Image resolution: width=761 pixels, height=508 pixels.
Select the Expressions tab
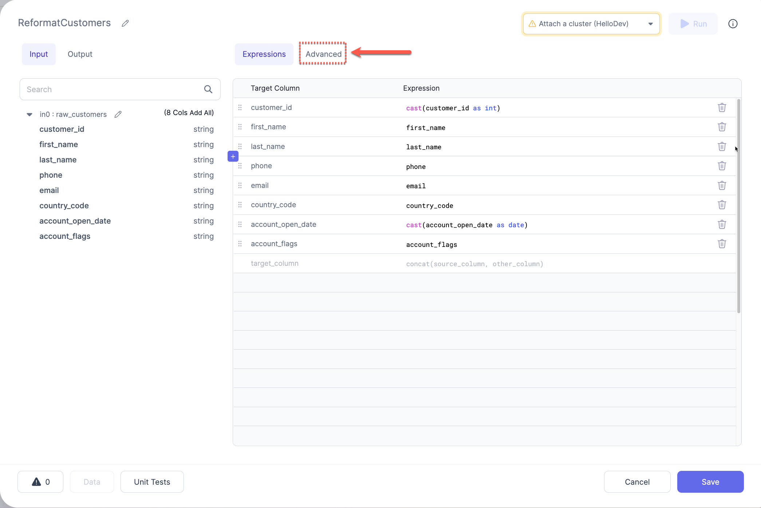point(264,54)
